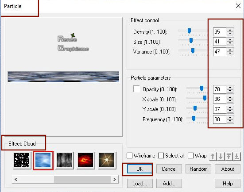Choose the blue Cloud effect thumbnail

(x=43, y=160)
